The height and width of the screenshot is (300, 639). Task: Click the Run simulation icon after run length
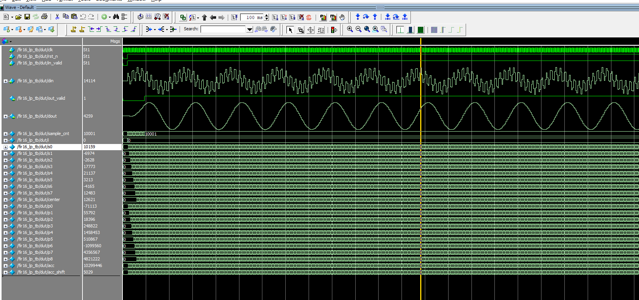click(275, 17)
